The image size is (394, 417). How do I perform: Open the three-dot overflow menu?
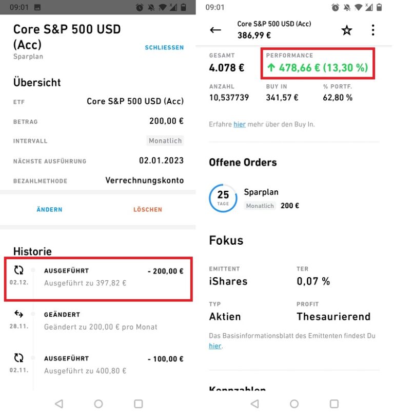pyautogui.click(x=373, y=30)
